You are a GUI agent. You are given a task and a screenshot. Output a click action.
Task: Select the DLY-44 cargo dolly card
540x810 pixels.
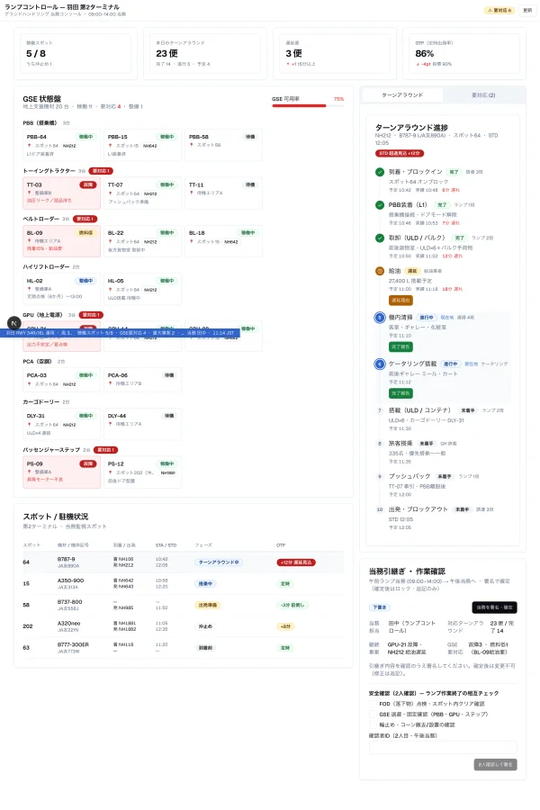[142, 424]
